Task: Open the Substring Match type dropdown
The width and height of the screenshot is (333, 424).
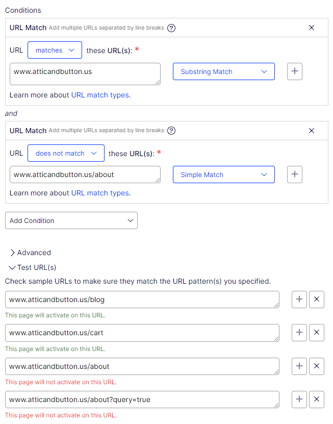Action: click(x=223, y=71)
